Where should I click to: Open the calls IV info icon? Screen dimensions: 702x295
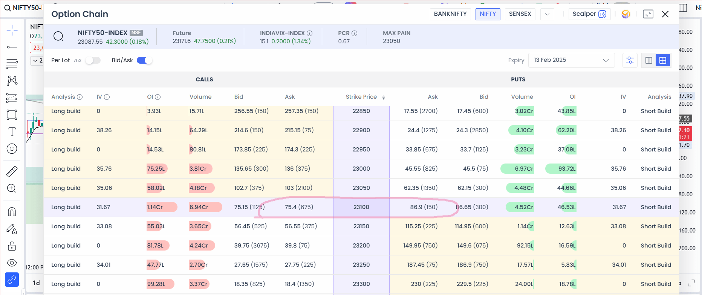pos(107,97)
